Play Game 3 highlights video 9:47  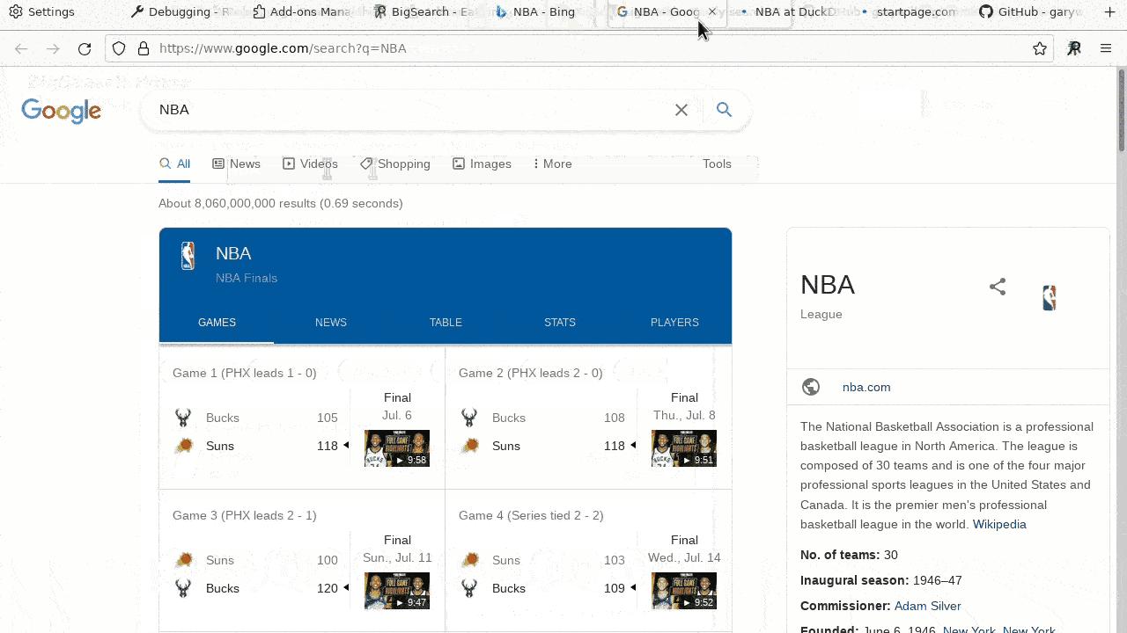point(397,591)
